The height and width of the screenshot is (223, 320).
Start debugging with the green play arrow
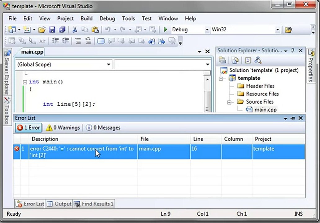[x=166, y=29]
